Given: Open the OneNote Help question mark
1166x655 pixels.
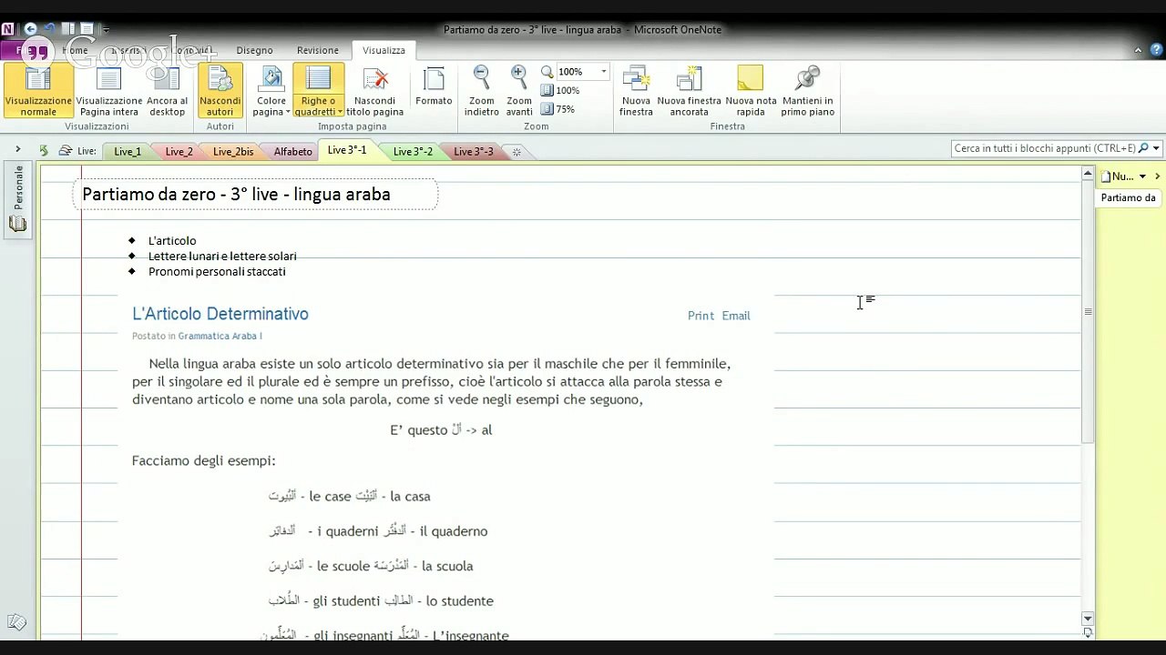Looking at the screenshot, I should [x=1156, y=50].
